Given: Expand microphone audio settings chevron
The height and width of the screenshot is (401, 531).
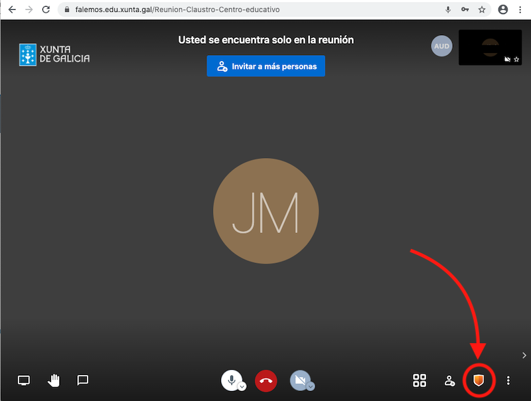Looking at the screenshot, I should (x=242, y=386).
